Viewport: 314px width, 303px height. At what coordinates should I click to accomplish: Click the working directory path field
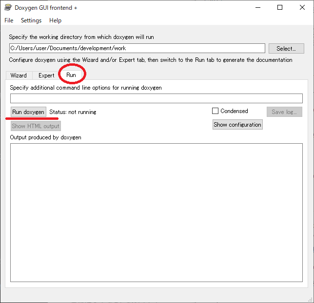(x=137, y=48)
